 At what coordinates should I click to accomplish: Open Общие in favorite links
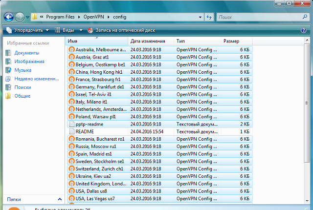point(22,96)
